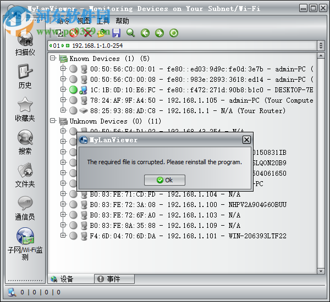Click the MyLanViewer dialog title icon
Screen dimensions: 330x302
pos(84,140)
